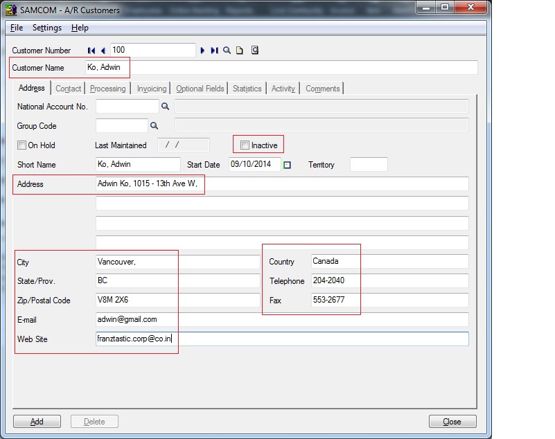The height and width of the screenshot is (439, 555).
Task: Open the customer number finder
Action: pos(227,51)
